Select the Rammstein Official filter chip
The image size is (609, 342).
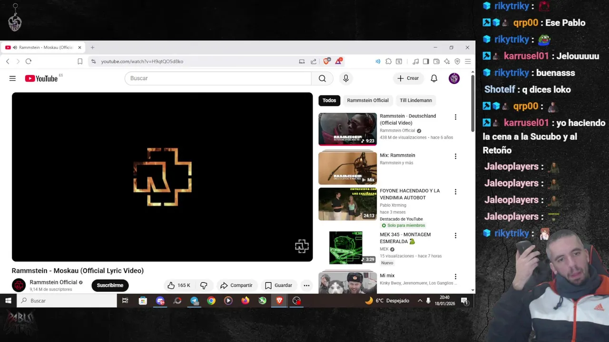pos(368,100)
